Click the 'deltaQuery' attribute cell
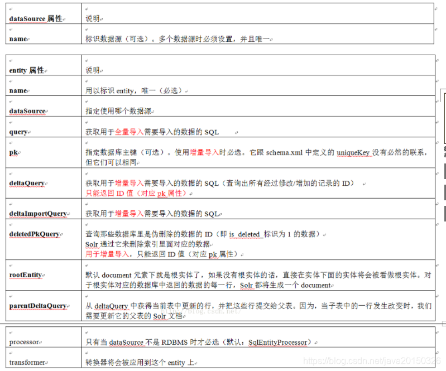This screenshot has width=446, height=371. [44, 184]
